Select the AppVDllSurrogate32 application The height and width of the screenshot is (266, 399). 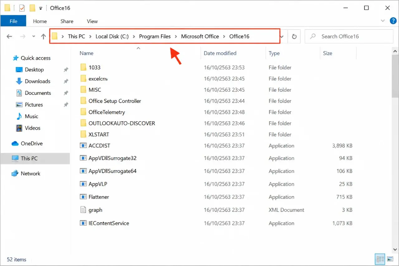(x=113, y=158)
